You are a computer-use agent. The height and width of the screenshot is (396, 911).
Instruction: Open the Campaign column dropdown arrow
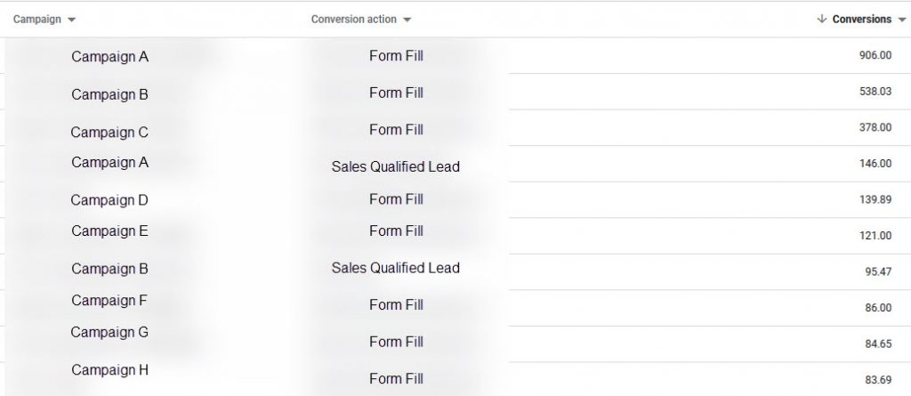point(71,20)
